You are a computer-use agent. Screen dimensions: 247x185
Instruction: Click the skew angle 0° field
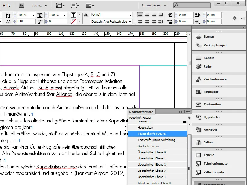click(x=57, y=21)
